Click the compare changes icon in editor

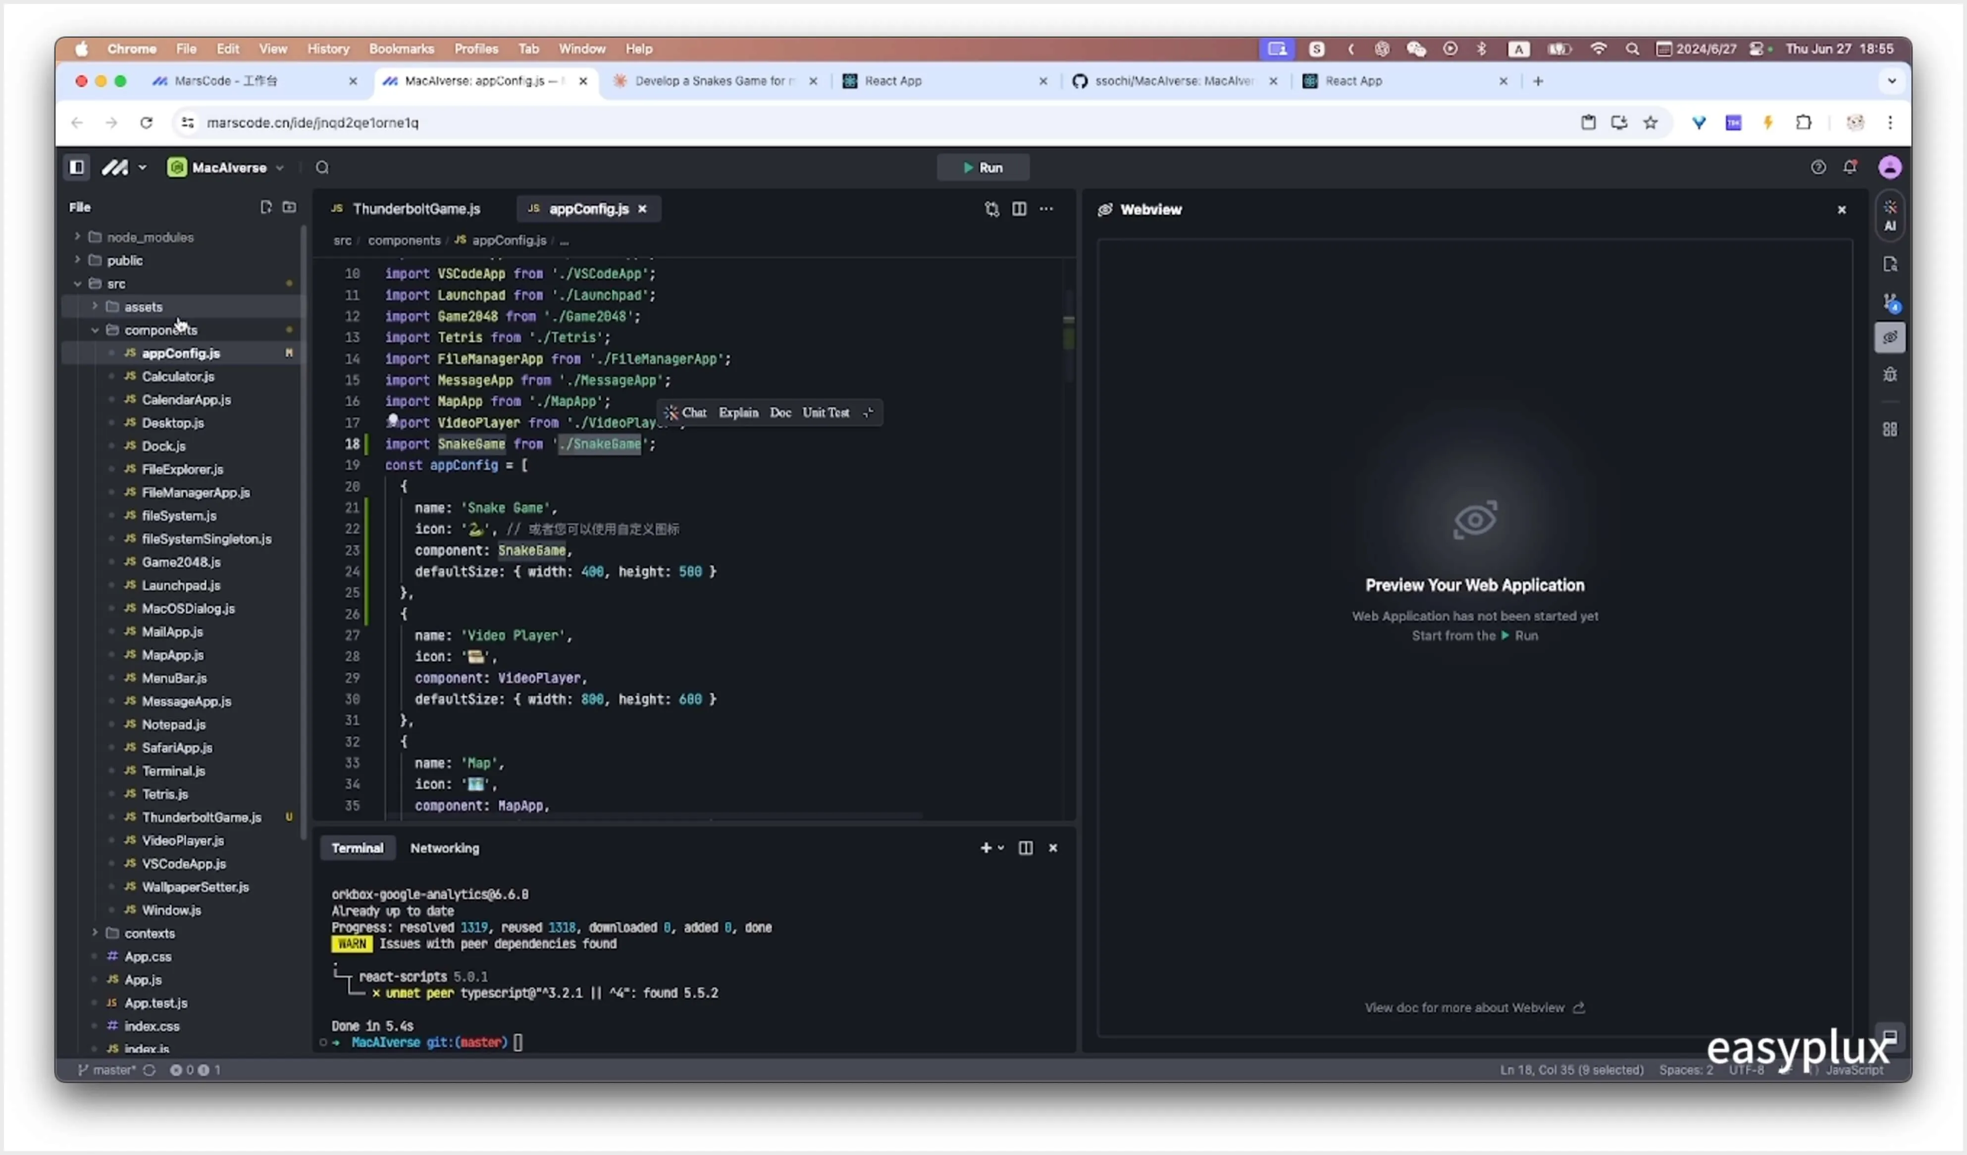pos(992,208)
